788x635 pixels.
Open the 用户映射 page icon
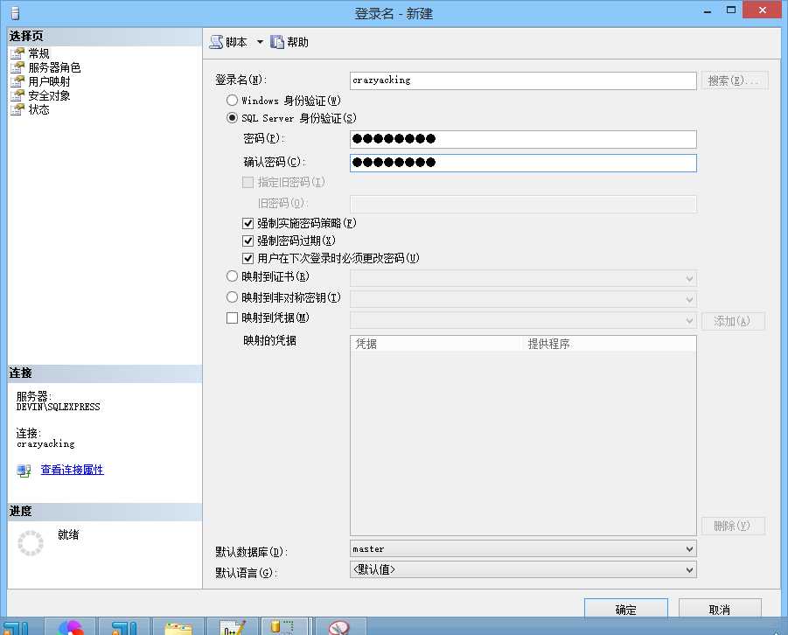pos(17,81)
